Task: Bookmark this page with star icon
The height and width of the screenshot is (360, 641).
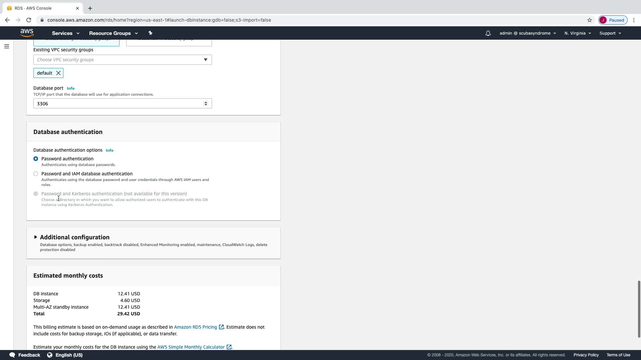Action: click(590, 20)
